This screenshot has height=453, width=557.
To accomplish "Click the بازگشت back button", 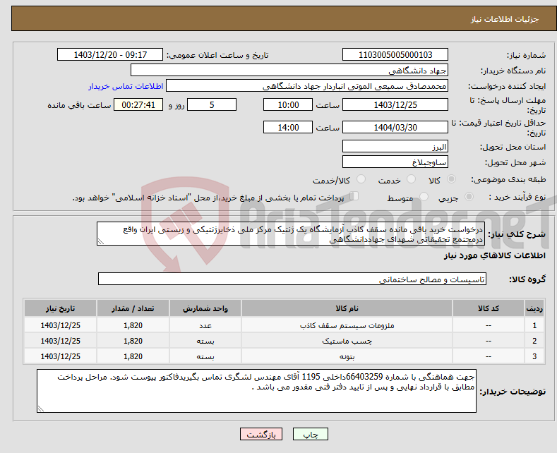I will tap(261, 434).
